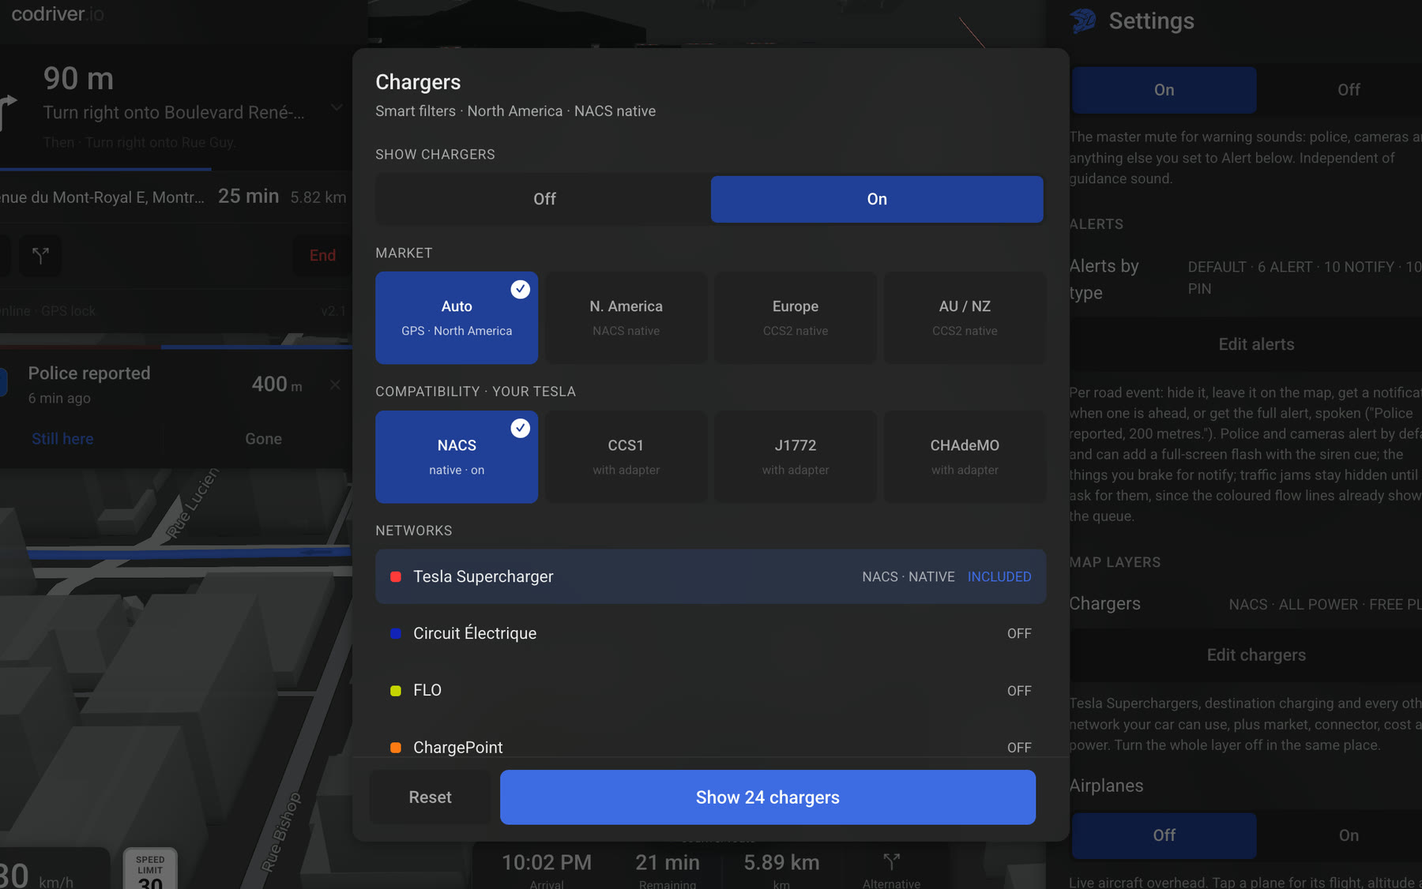Click the red Tesla Supercharger color dot
This screenshot has height=889, width=1422.
(x=396, y=577)
